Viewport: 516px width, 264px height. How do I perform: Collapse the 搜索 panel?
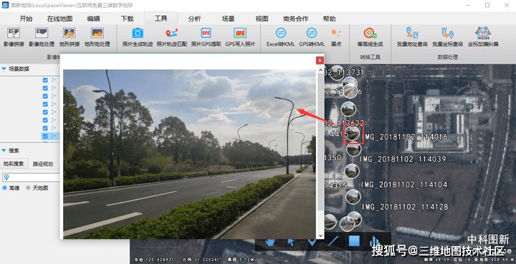click(x=4, y=151)
